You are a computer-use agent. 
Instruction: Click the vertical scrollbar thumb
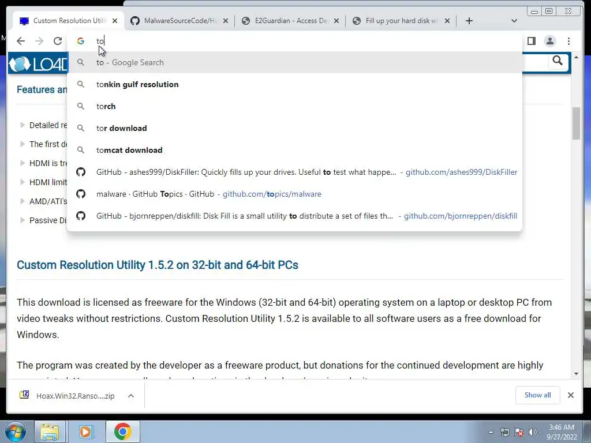tap(576, 123)
